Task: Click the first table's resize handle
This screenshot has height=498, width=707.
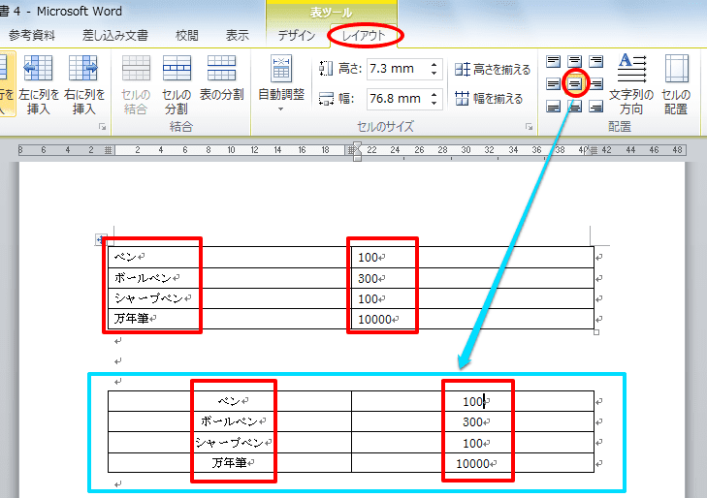Action: click(596, 332)
